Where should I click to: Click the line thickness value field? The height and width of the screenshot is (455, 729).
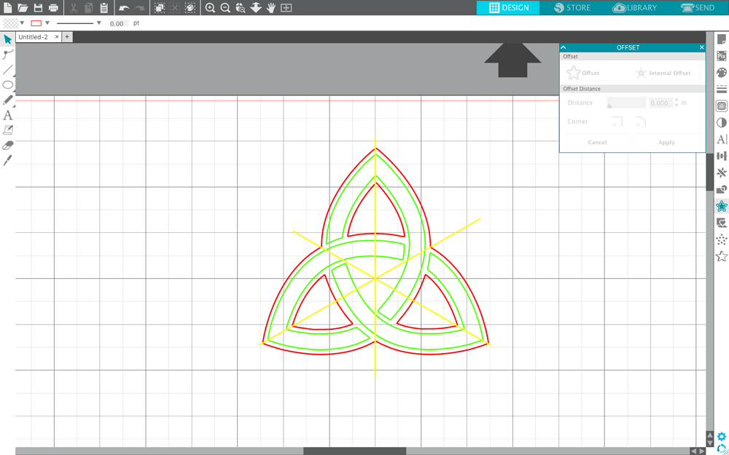(119, 23)
